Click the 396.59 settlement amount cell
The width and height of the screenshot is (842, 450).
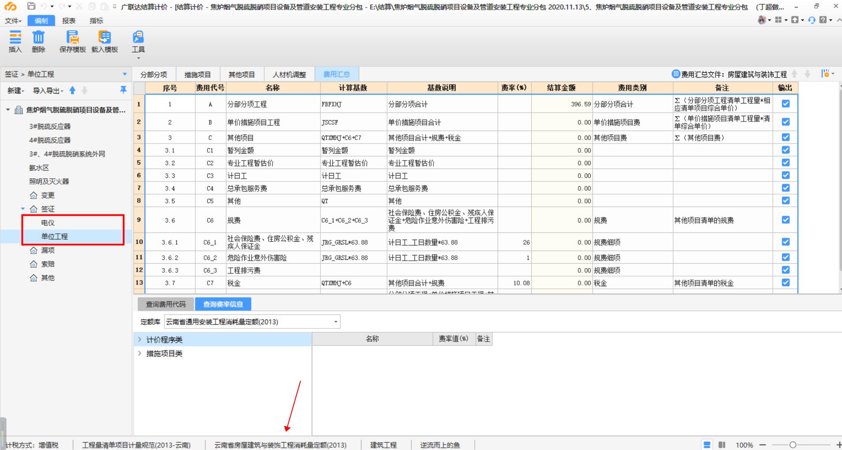tap(562, 104)
